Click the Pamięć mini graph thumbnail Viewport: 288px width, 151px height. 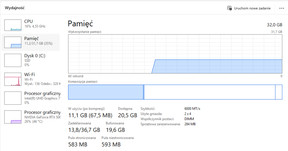(13, 42)
